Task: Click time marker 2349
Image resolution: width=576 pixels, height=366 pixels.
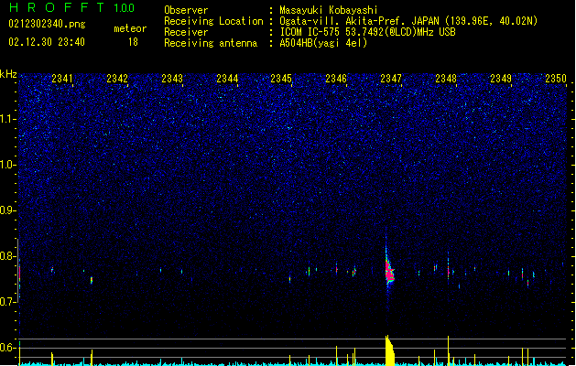Action: (x=501, y=78)
